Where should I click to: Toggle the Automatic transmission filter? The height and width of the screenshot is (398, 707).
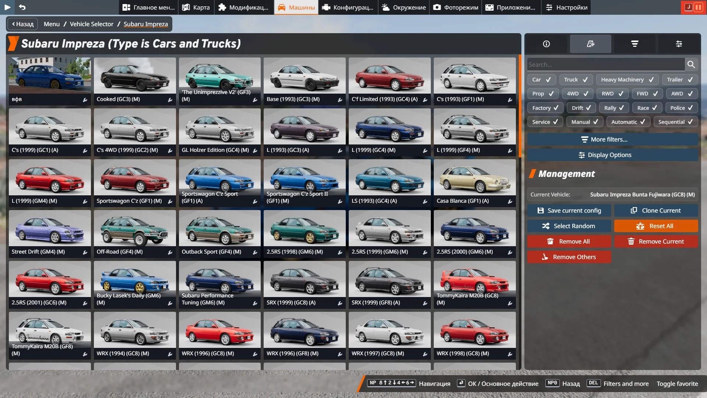click(628, 122)
